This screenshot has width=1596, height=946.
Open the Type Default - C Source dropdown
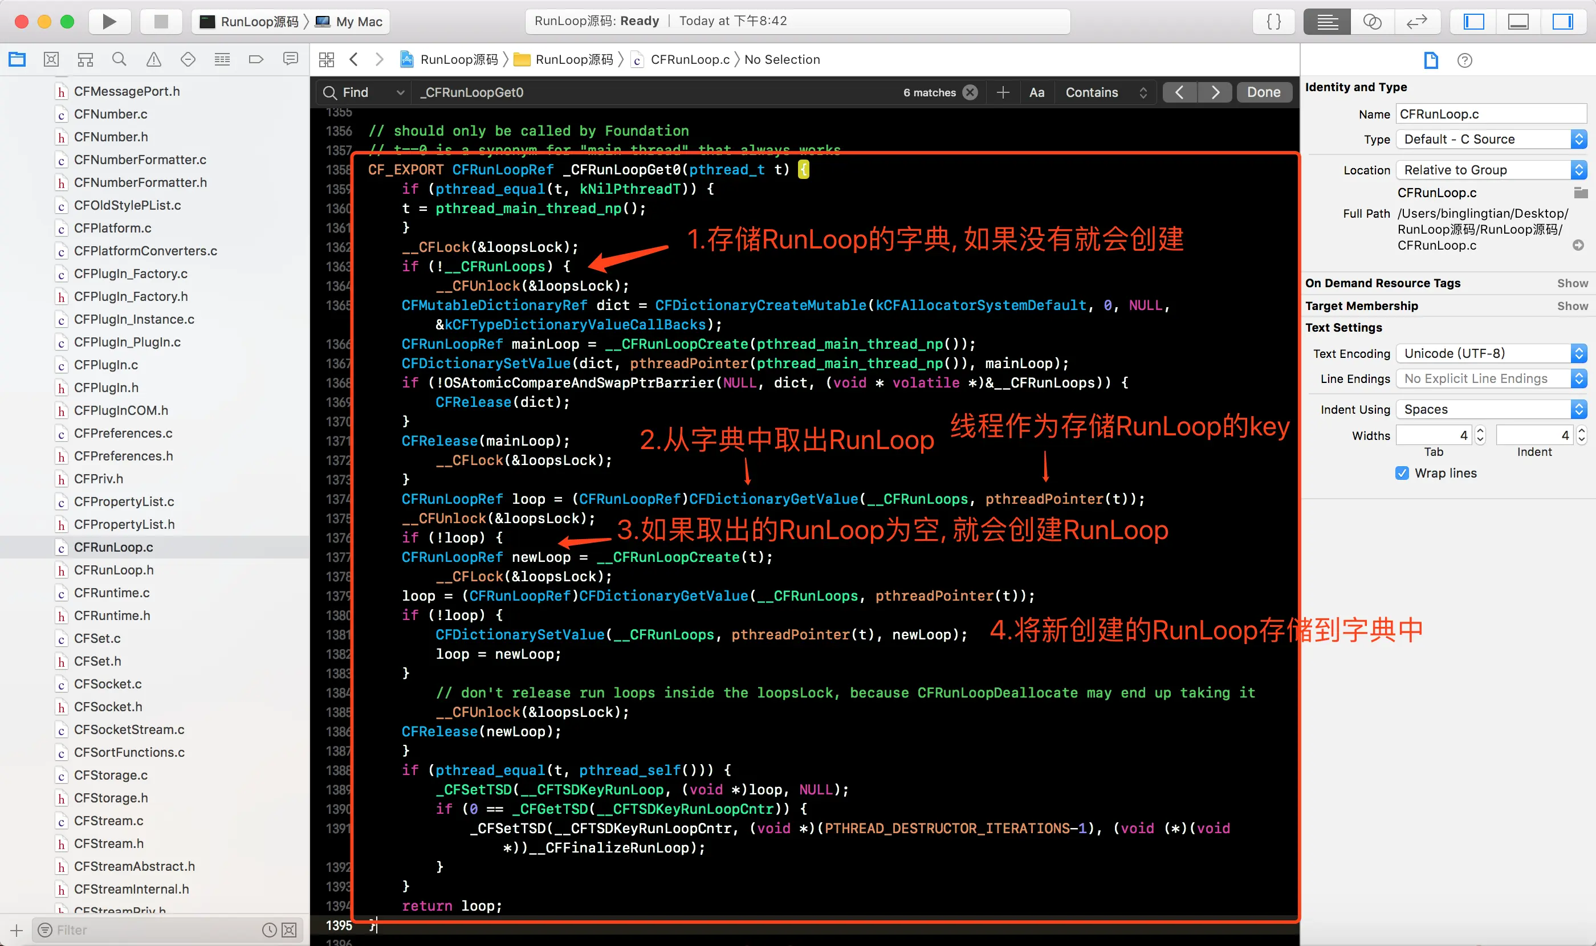[x=1491, y=139]
